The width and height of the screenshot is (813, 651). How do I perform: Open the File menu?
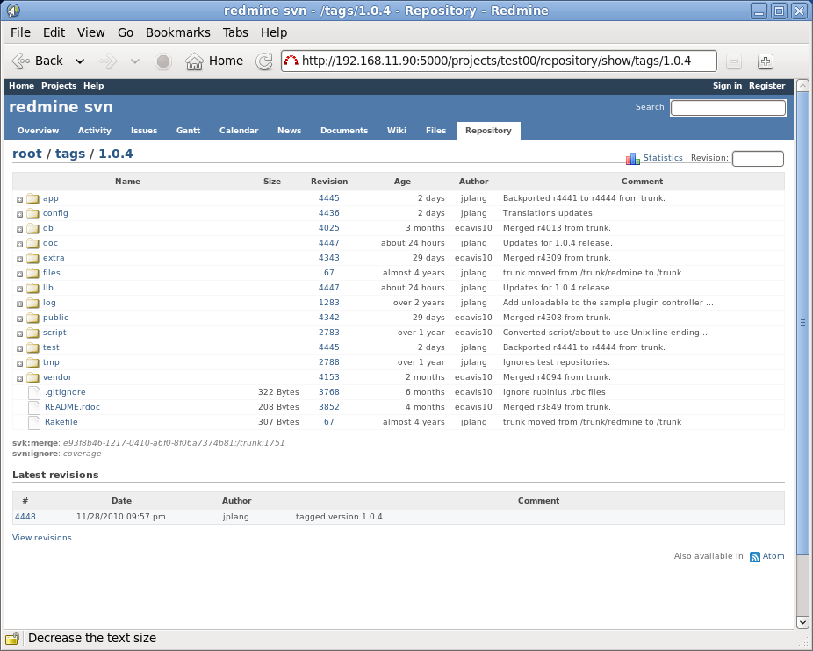click(21, 32)
